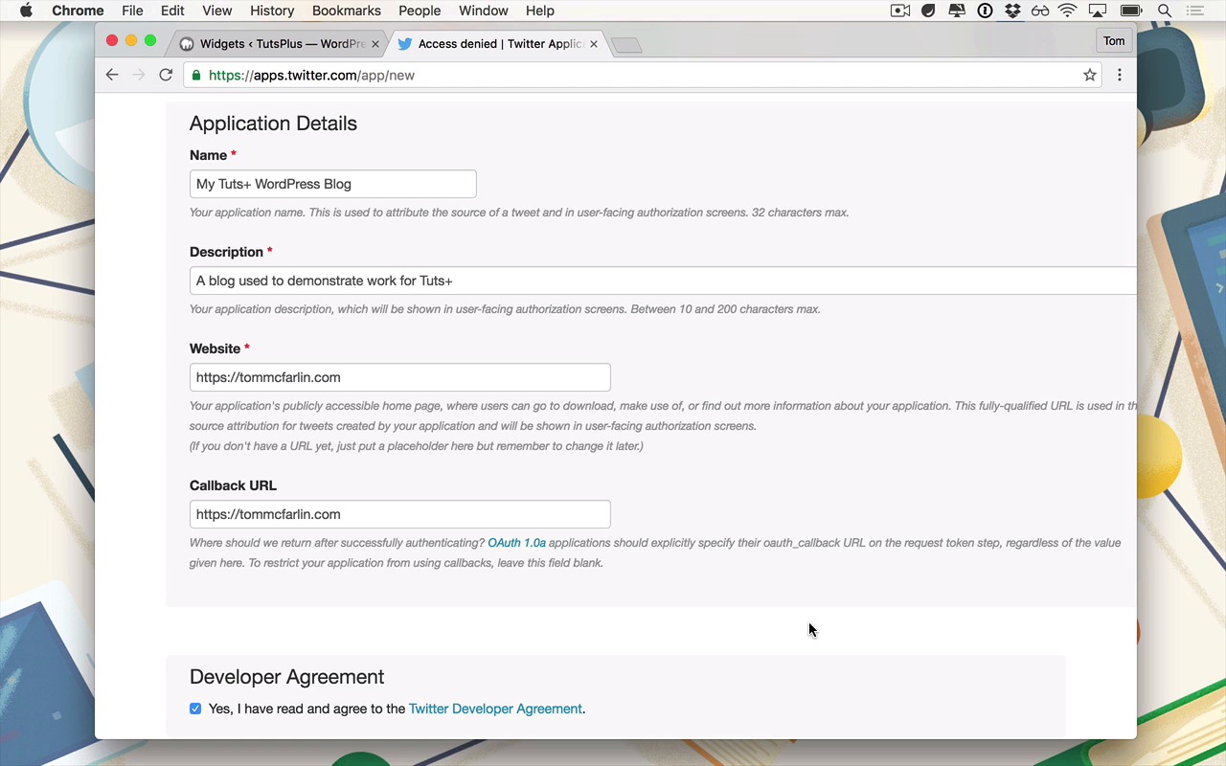Image resolution: width=1226 pixels, height=766 pixels.
Task: View secure site lock info
Action: (x=196, y=75)
